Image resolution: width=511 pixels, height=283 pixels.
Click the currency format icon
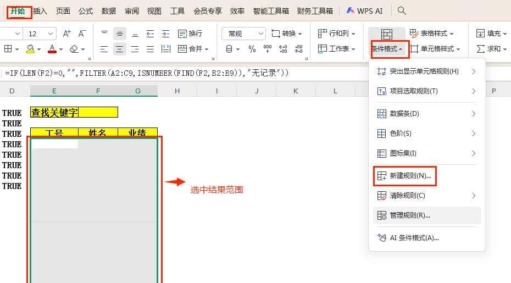pyautogui.click(x=229, y=49)
